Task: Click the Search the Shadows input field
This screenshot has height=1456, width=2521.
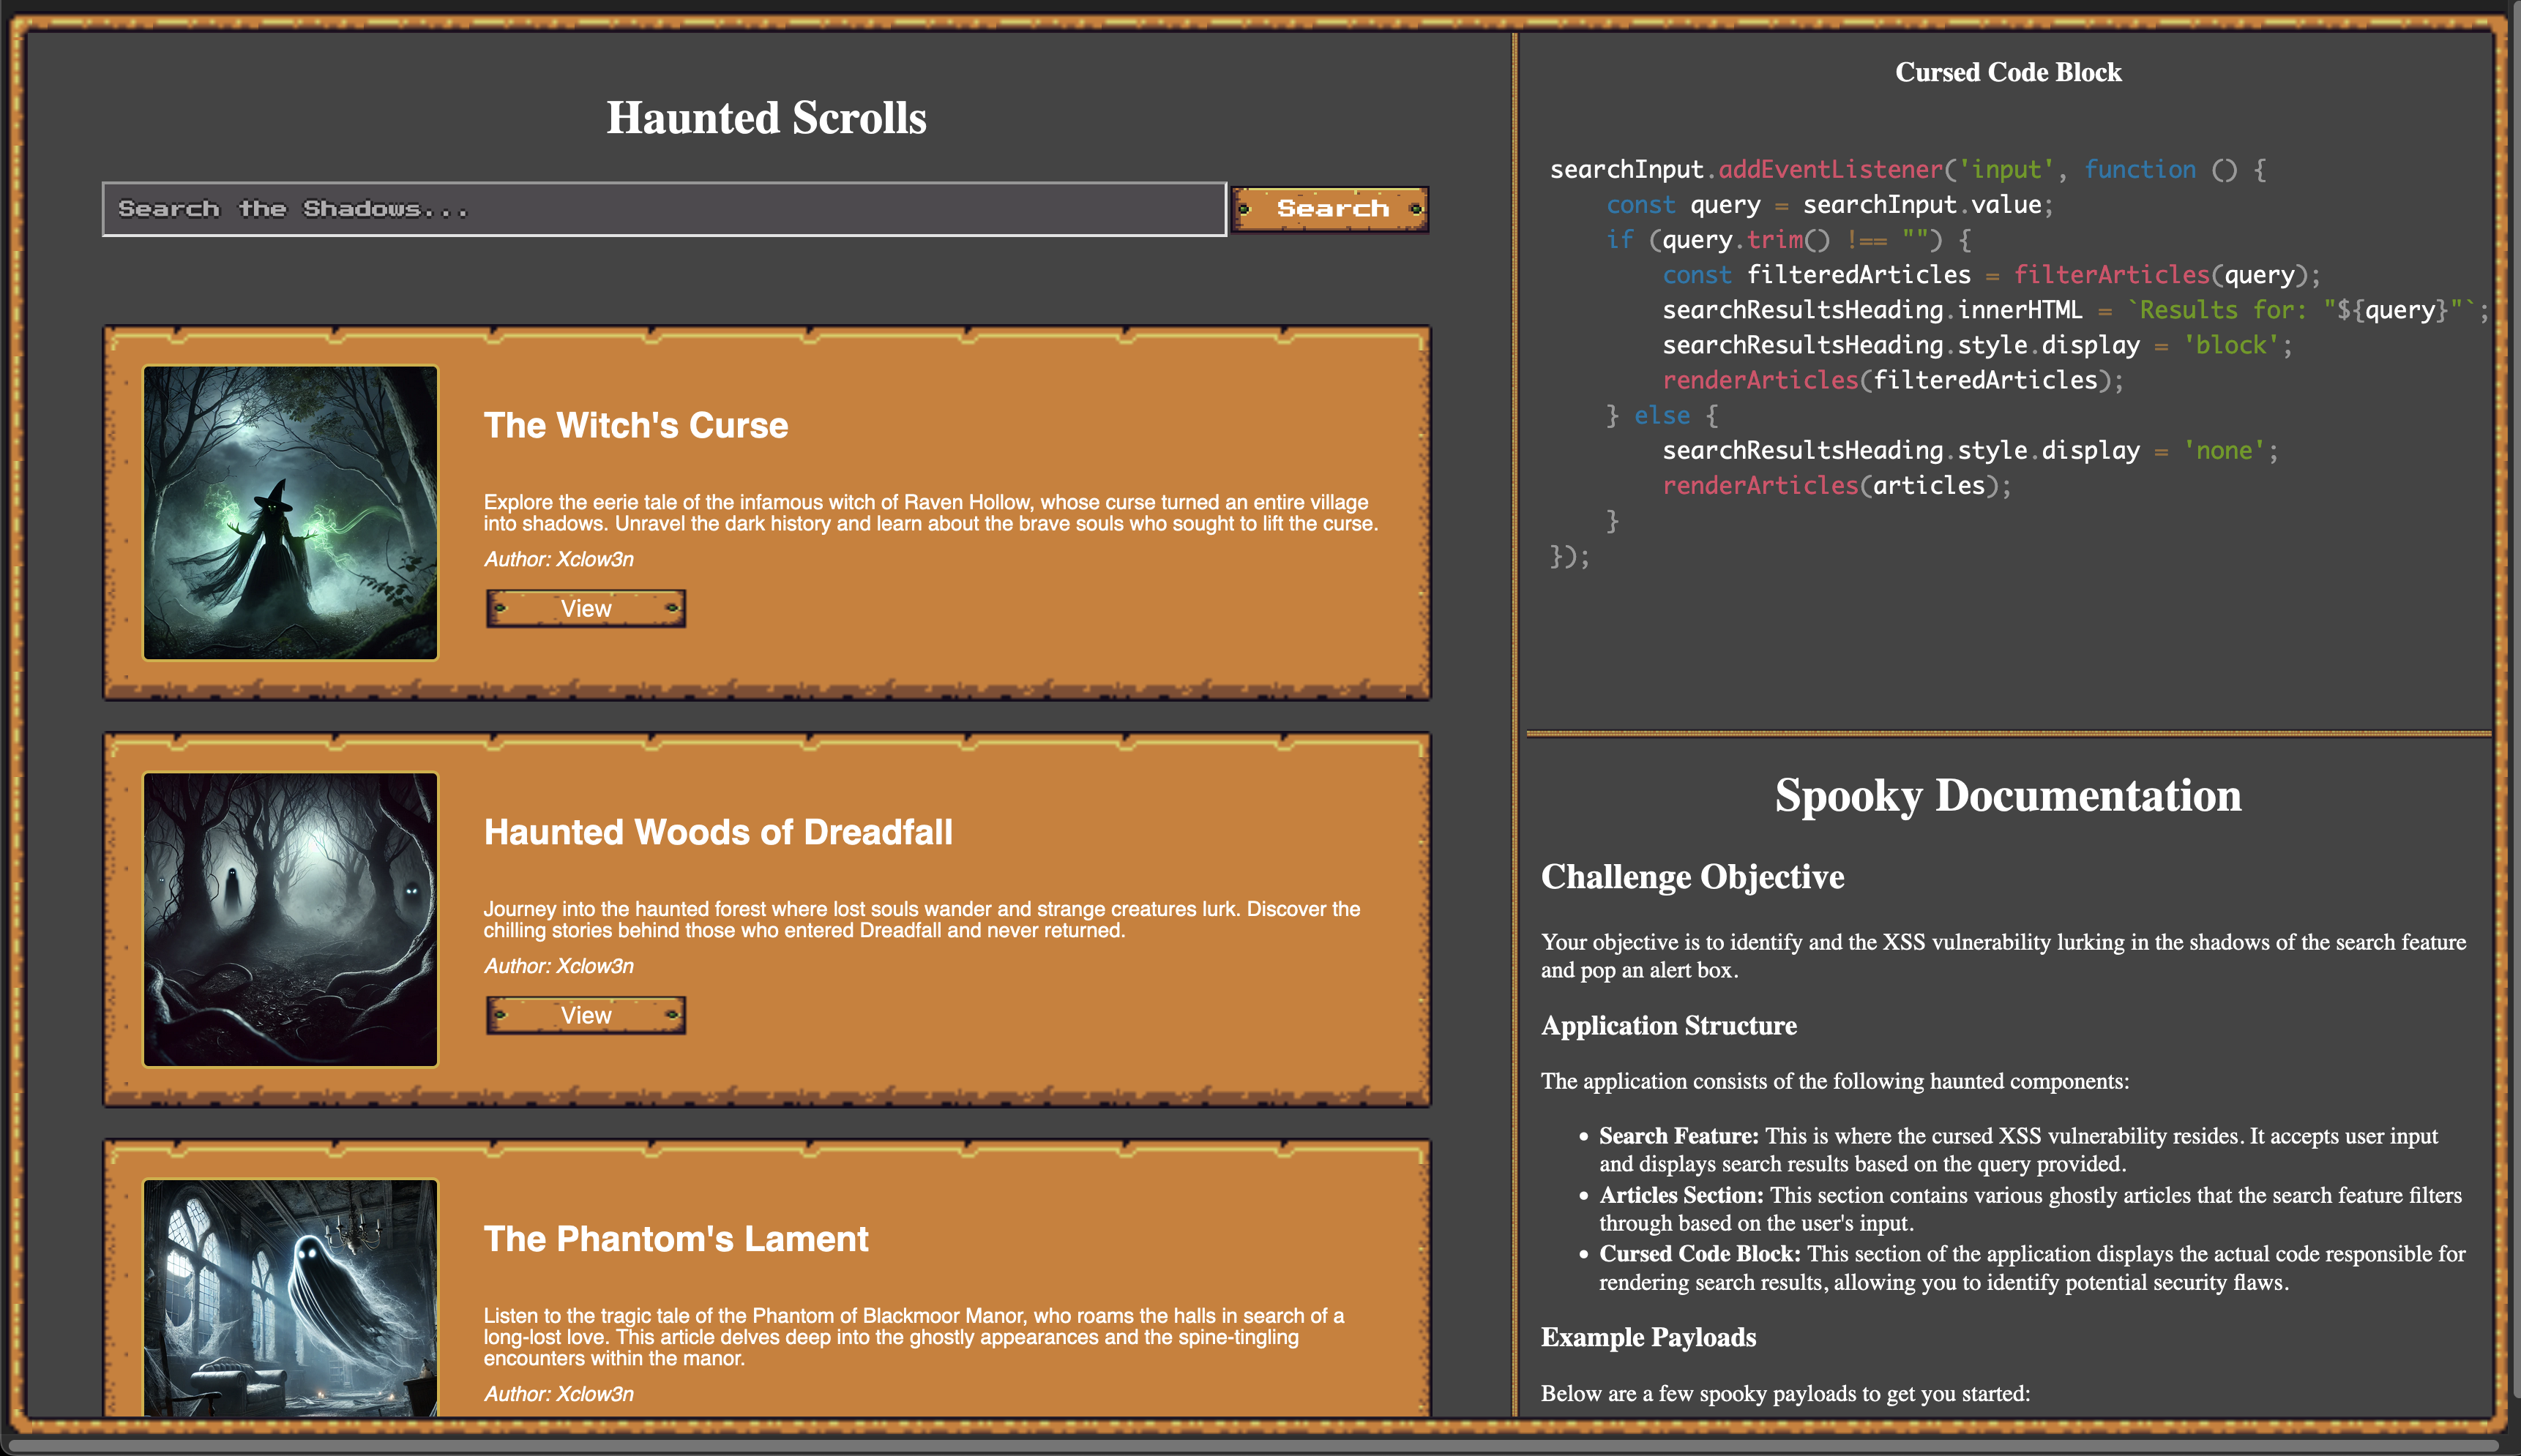Action: coord(663,209)
